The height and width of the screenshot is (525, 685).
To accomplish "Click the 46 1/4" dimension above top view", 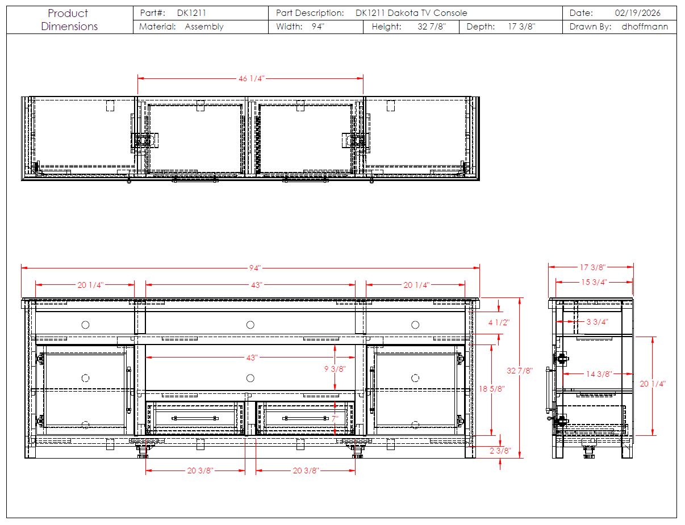I will tap(252, 78).
